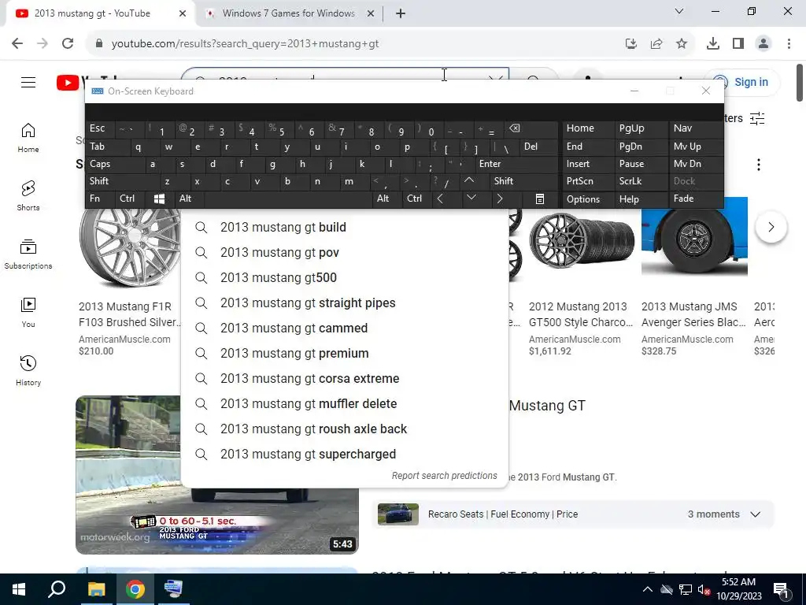Click the left arrow key on On-Screen Keyboard
Screen dimensions: 806x605
[x=440, y=199]
